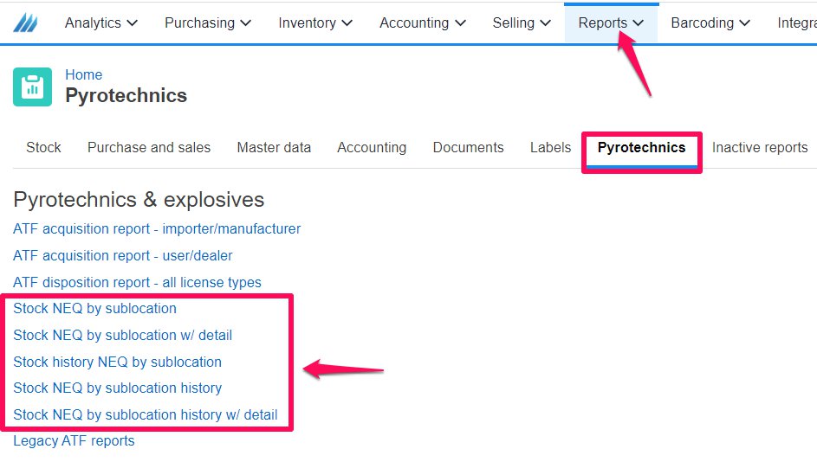Switch to the Stock tab
The height and width of the screenshot is (462, 817).
[x=44, y=147]
